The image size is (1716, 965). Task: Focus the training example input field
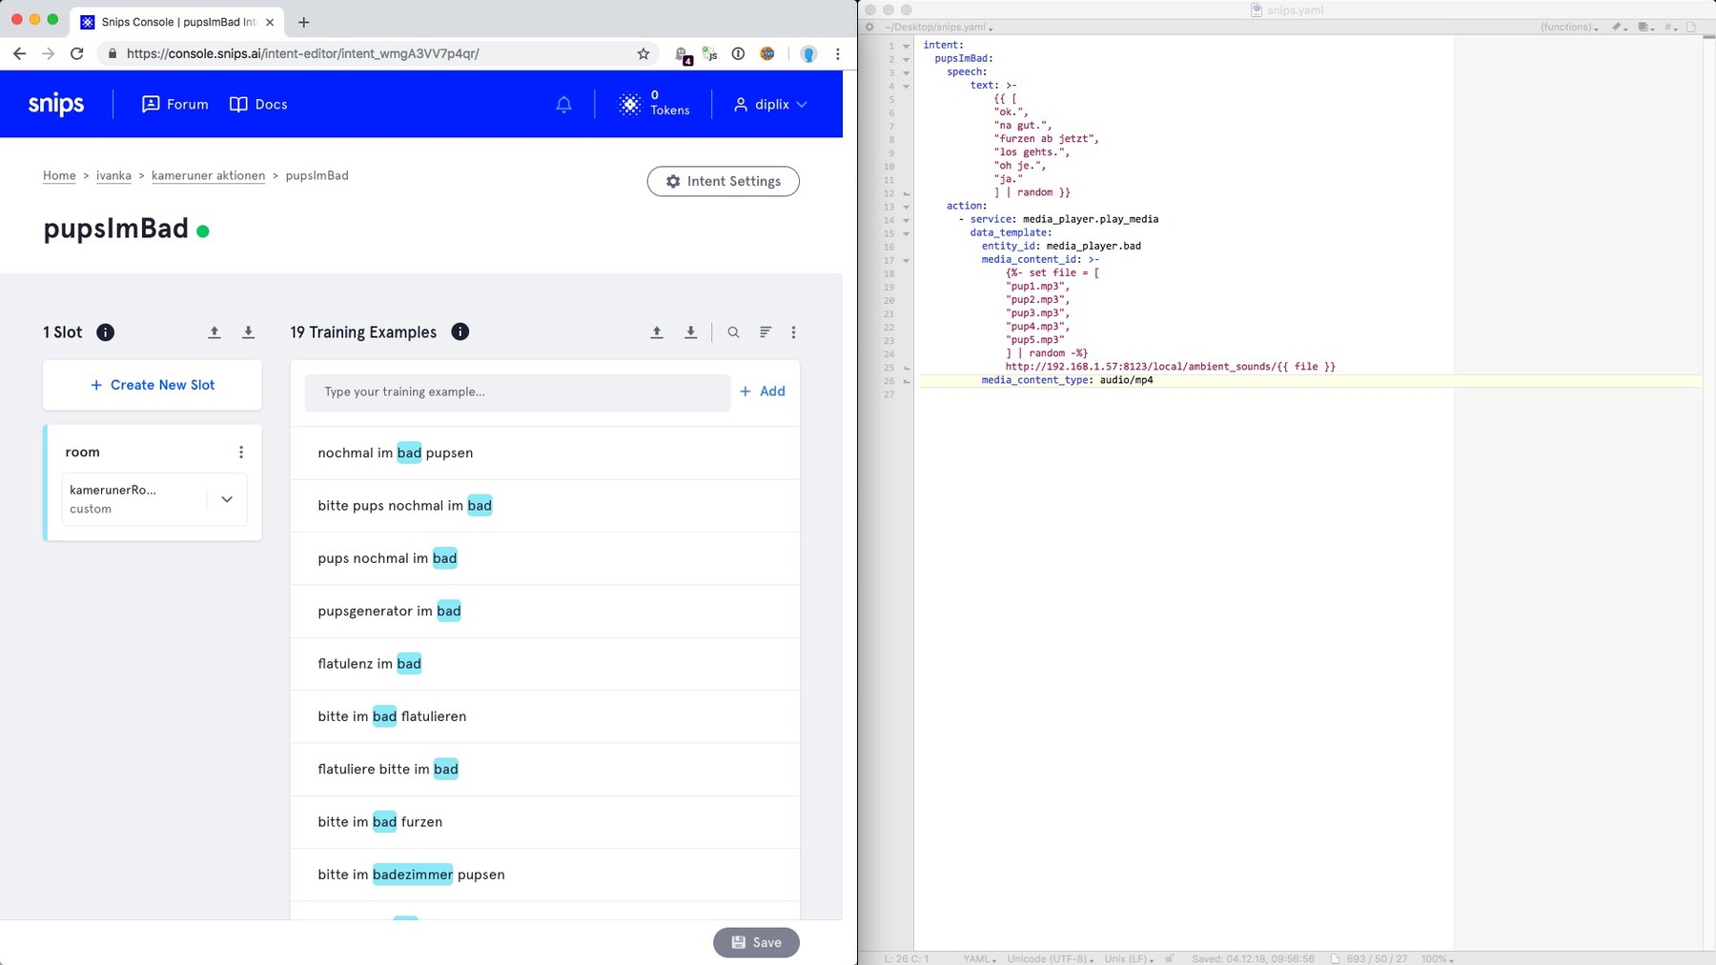(518, 392)
